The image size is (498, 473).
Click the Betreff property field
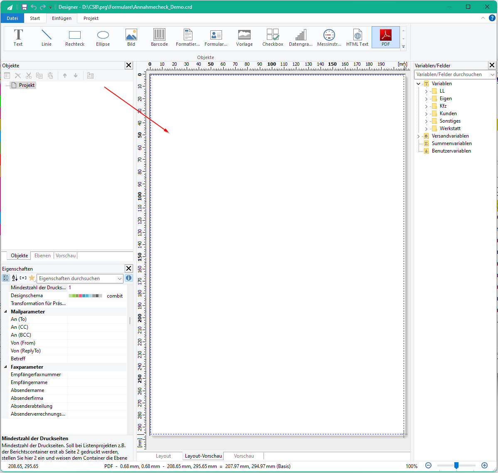[97, 359]
